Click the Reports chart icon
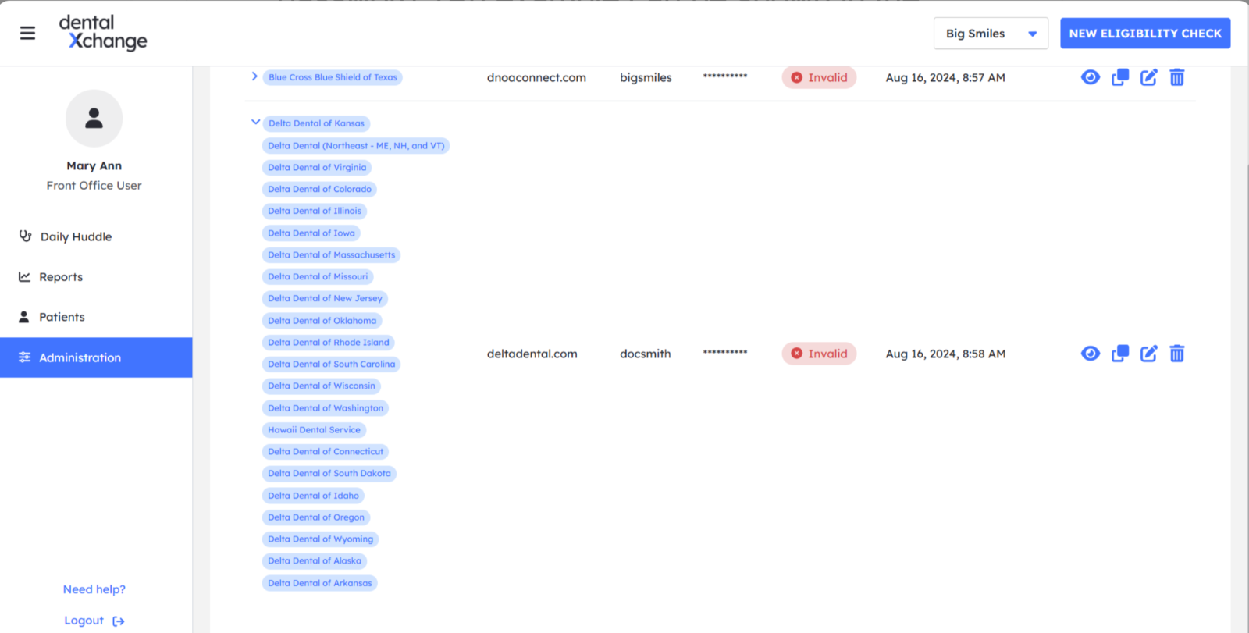Image resolution: width=1249 pixels, height=633 pixels. tap(24, 276)
